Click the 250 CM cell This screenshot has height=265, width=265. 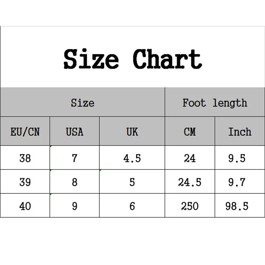pyautogui.click(x=190, y=206)
